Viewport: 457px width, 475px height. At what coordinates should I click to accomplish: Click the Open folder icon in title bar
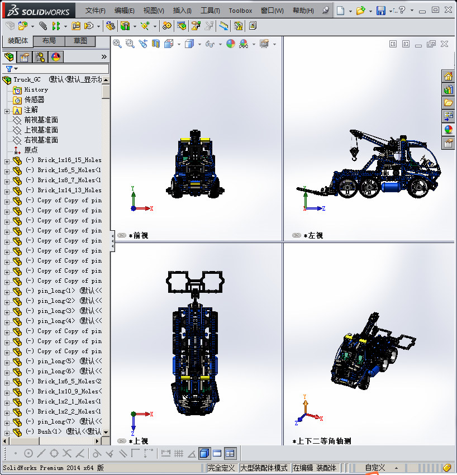click(360, 11)
